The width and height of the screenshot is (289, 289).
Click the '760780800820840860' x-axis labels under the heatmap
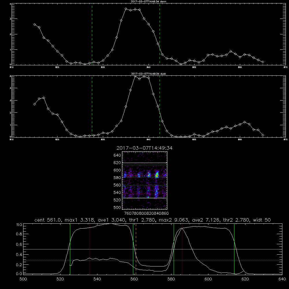[146, 213]
